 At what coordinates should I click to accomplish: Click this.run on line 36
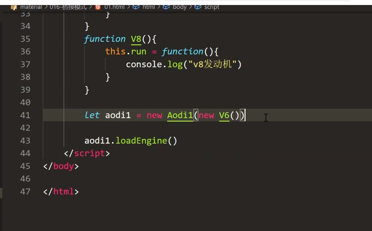pos(126,51)
